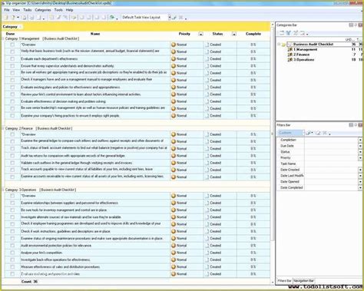Image resolution: width=364 pixels, height=291 pixels.
Task: Collapse Business Audit Checklist tree node
Action: 279,45
